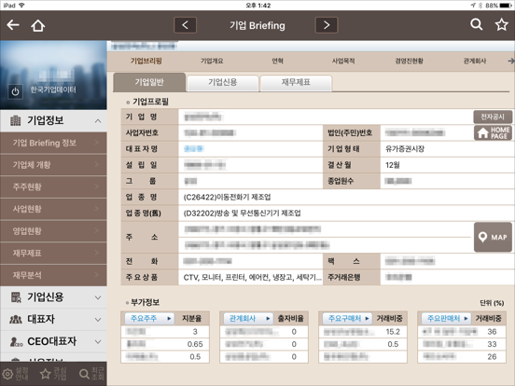Select 사업현황 menu item

53,209
